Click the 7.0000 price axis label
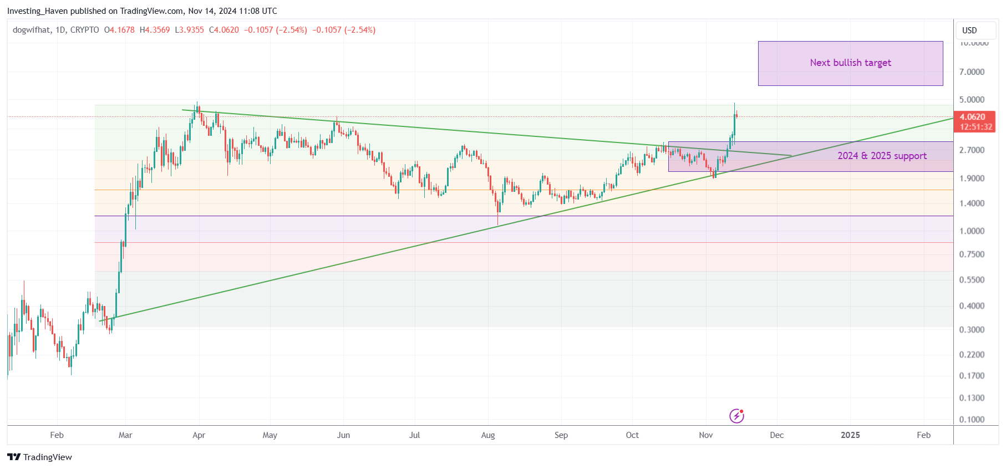This screenshot has height=469, width=1006. coord(972,72)
